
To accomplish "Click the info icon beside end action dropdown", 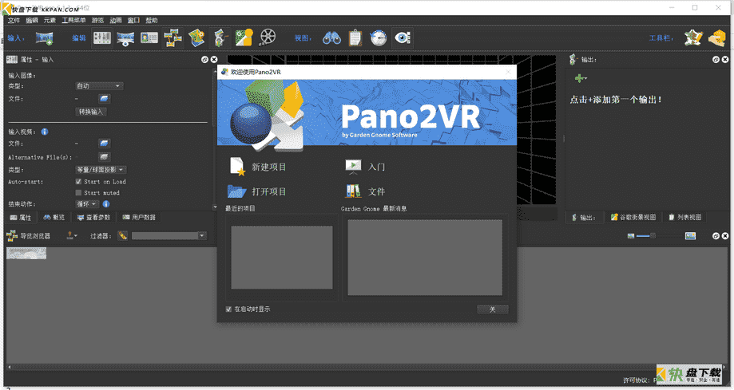I will coord(106,204).
